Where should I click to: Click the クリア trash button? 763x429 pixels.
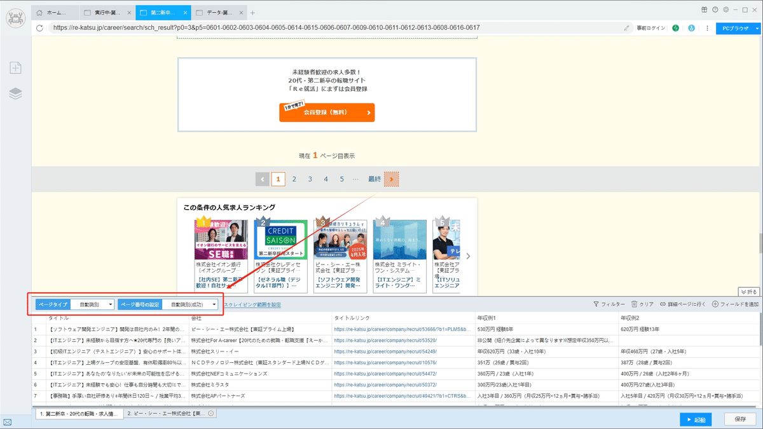pos(642,304)
